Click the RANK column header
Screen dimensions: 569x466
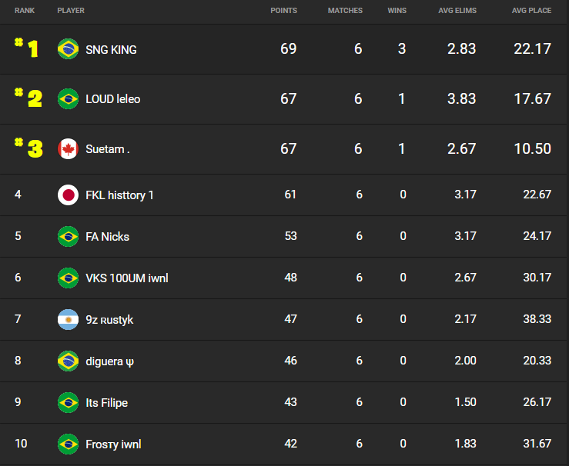pos(25,11)
